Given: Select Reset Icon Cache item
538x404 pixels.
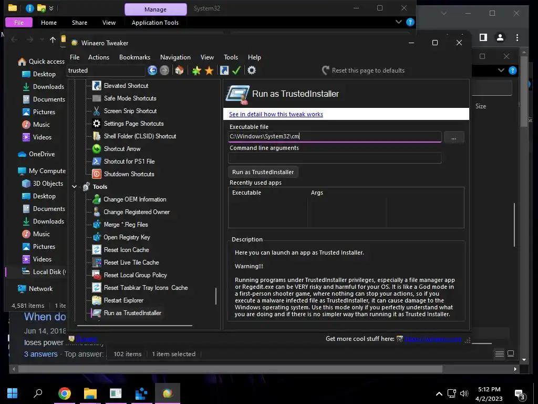Looking at the screenshot, I should (126, 250).
